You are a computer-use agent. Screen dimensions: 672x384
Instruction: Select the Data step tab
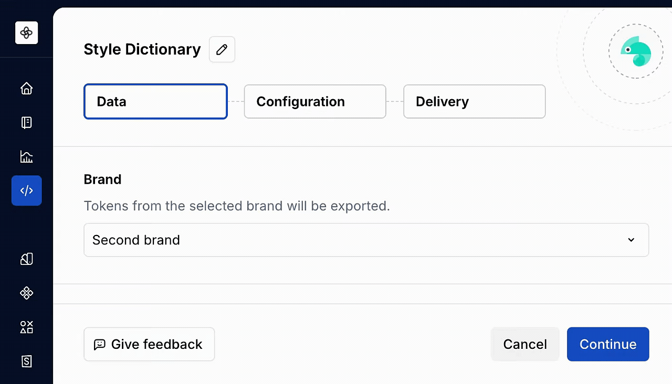click(x=155, y=102)
